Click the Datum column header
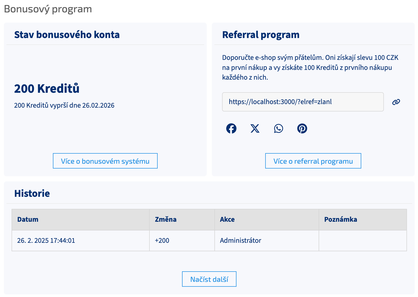This screenshot has width=418, height=297. point(28,219)
